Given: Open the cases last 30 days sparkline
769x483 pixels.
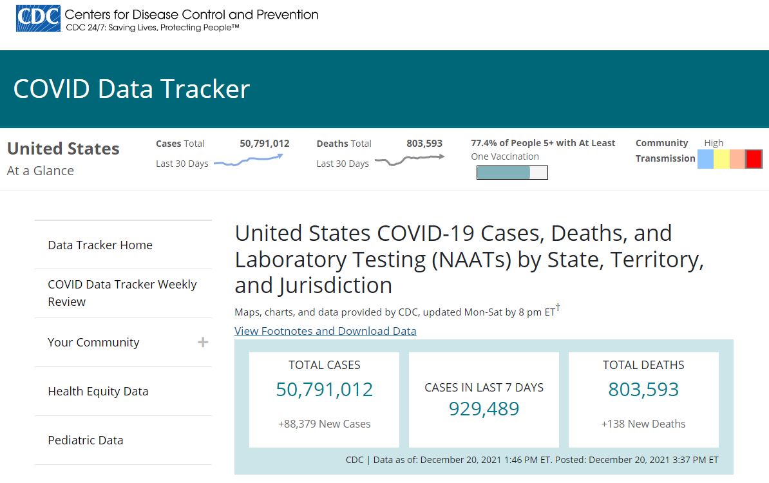Looking at the screenshot, I should point(249,160).
